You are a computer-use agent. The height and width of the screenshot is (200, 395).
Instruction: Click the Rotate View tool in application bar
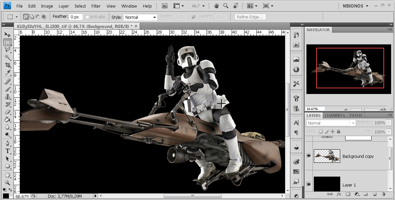[x=236, y=6]
